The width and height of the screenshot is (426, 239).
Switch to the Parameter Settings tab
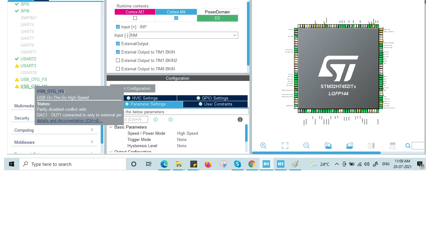153,104
